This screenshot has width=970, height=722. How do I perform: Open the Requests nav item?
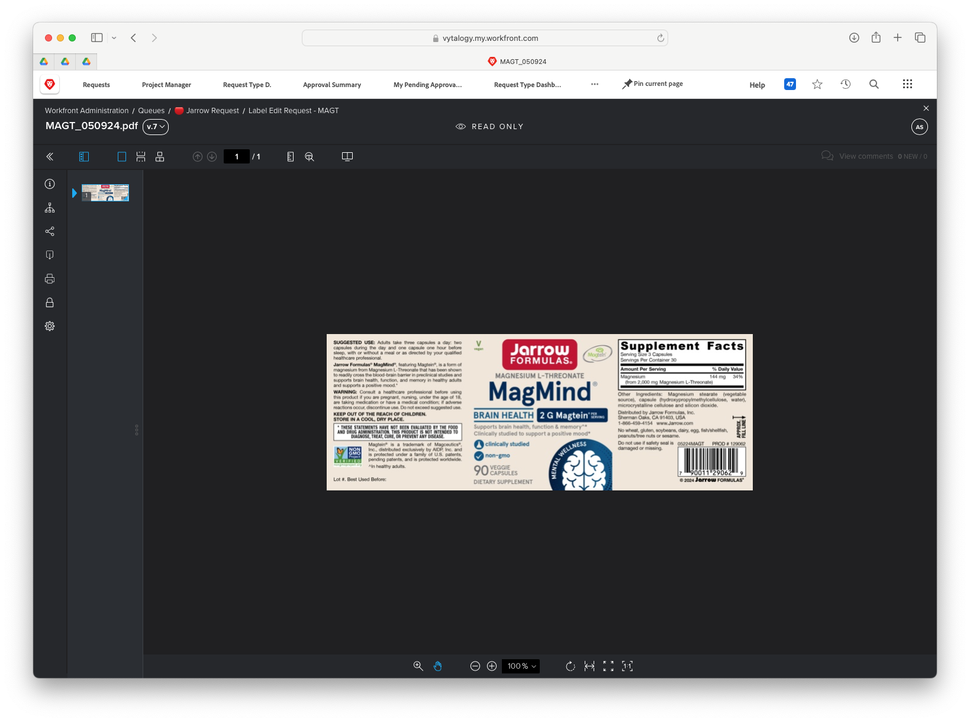coord(96,85)
